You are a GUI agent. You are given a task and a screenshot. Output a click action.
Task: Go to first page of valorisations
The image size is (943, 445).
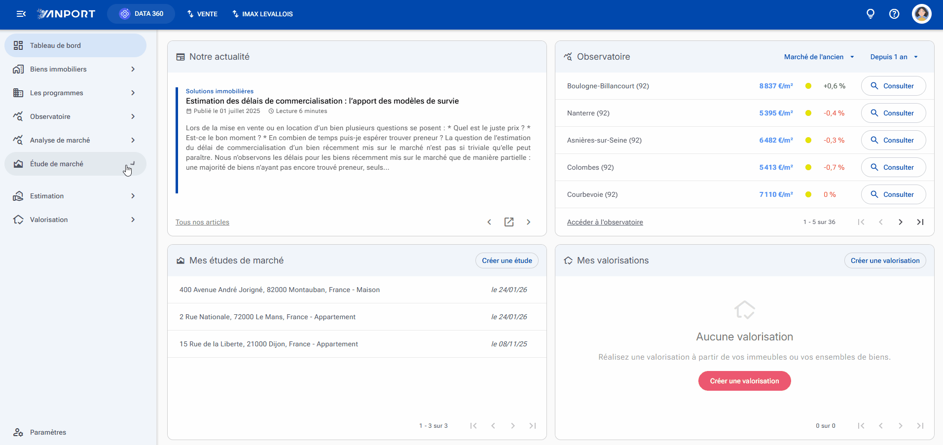click(x=861, y=426)
